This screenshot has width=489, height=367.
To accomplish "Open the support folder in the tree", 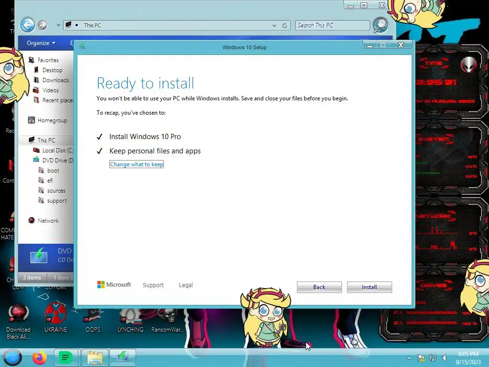I will (x=57, y=201).
